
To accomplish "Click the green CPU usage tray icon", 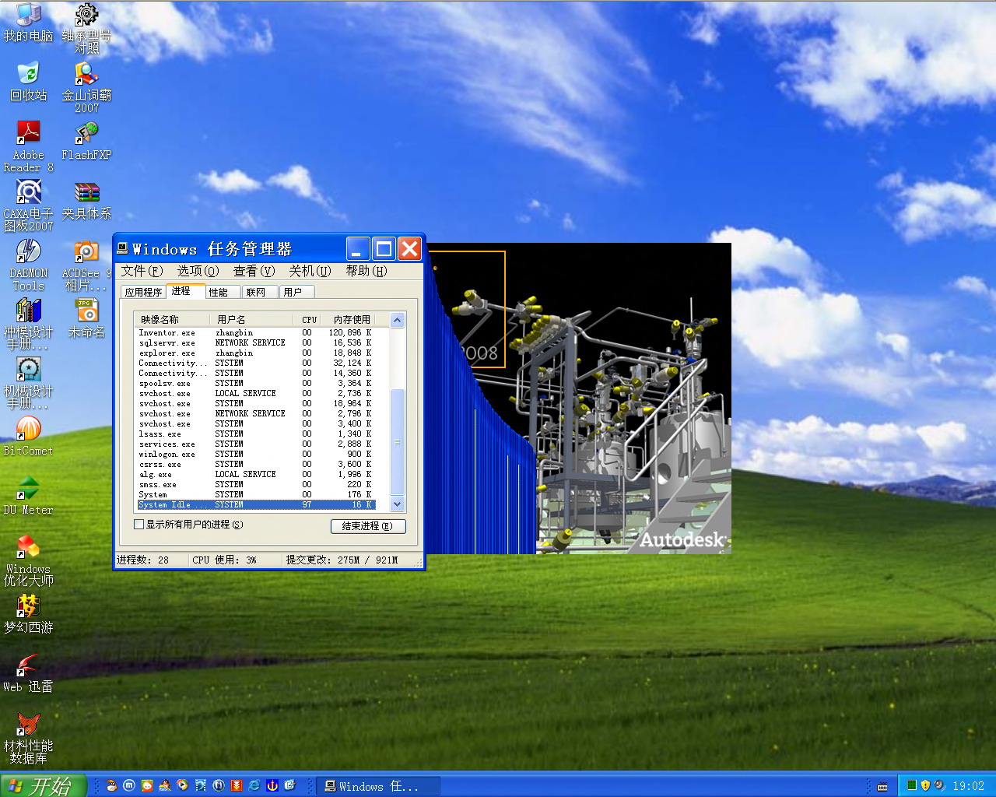I will pyautogui.click(x=912, y=785).
